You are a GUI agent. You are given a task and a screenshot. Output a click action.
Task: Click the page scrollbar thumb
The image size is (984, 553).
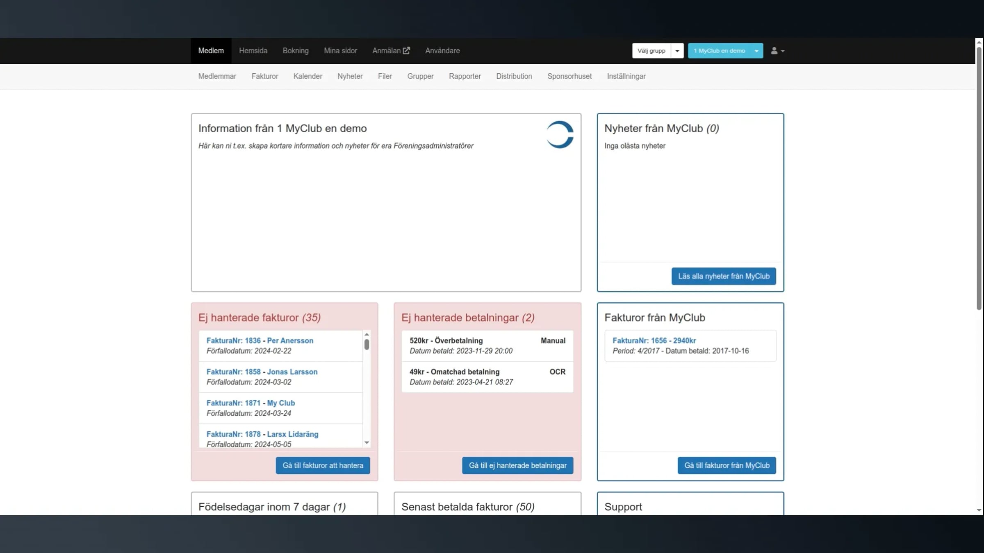979,178
